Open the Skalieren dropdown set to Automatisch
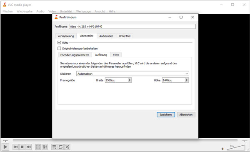The width and height of the screenshot is (250, 152). pyautogui.click(x=132, y=74)
